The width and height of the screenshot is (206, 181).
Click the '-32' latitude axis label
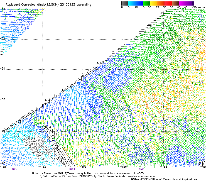[3, 38]
